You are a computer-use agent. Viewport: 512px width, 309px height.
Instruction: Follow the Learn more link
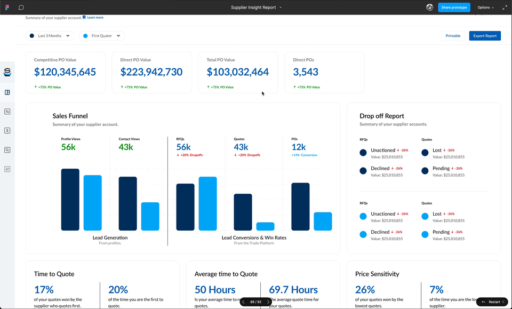pos(95,18)
